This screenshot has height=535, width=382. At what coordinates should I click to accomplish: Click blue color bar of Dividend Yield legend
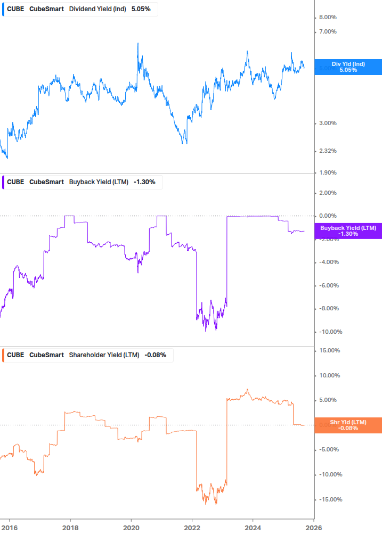tap(3, 9)
